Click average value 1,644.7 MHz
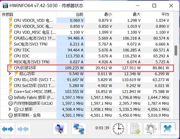Viewport: 180px width, 139px height. [x=158, y=98]
